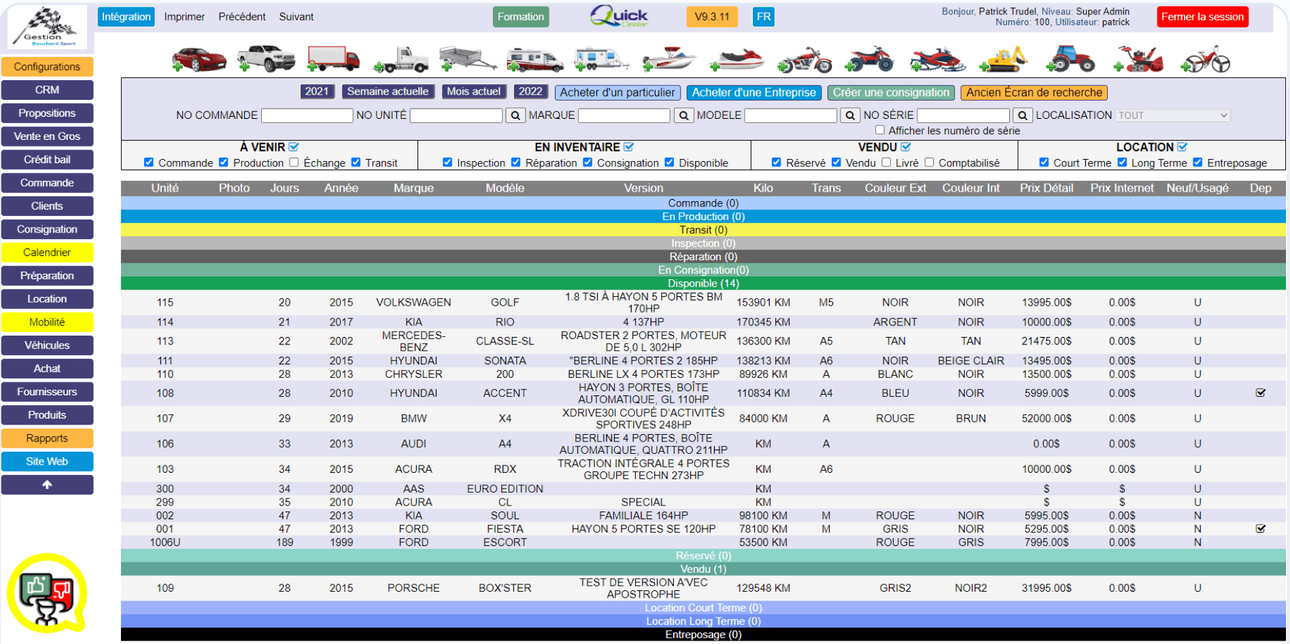This screenshot has width=1290, height=644.
Task: Add a snowblower unit
Action: point(1138,59)
